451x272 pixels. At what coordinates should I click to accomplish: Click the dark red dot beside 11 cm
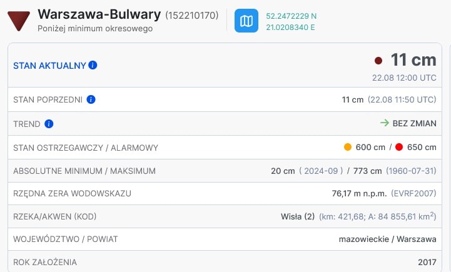tap(378, 61)
